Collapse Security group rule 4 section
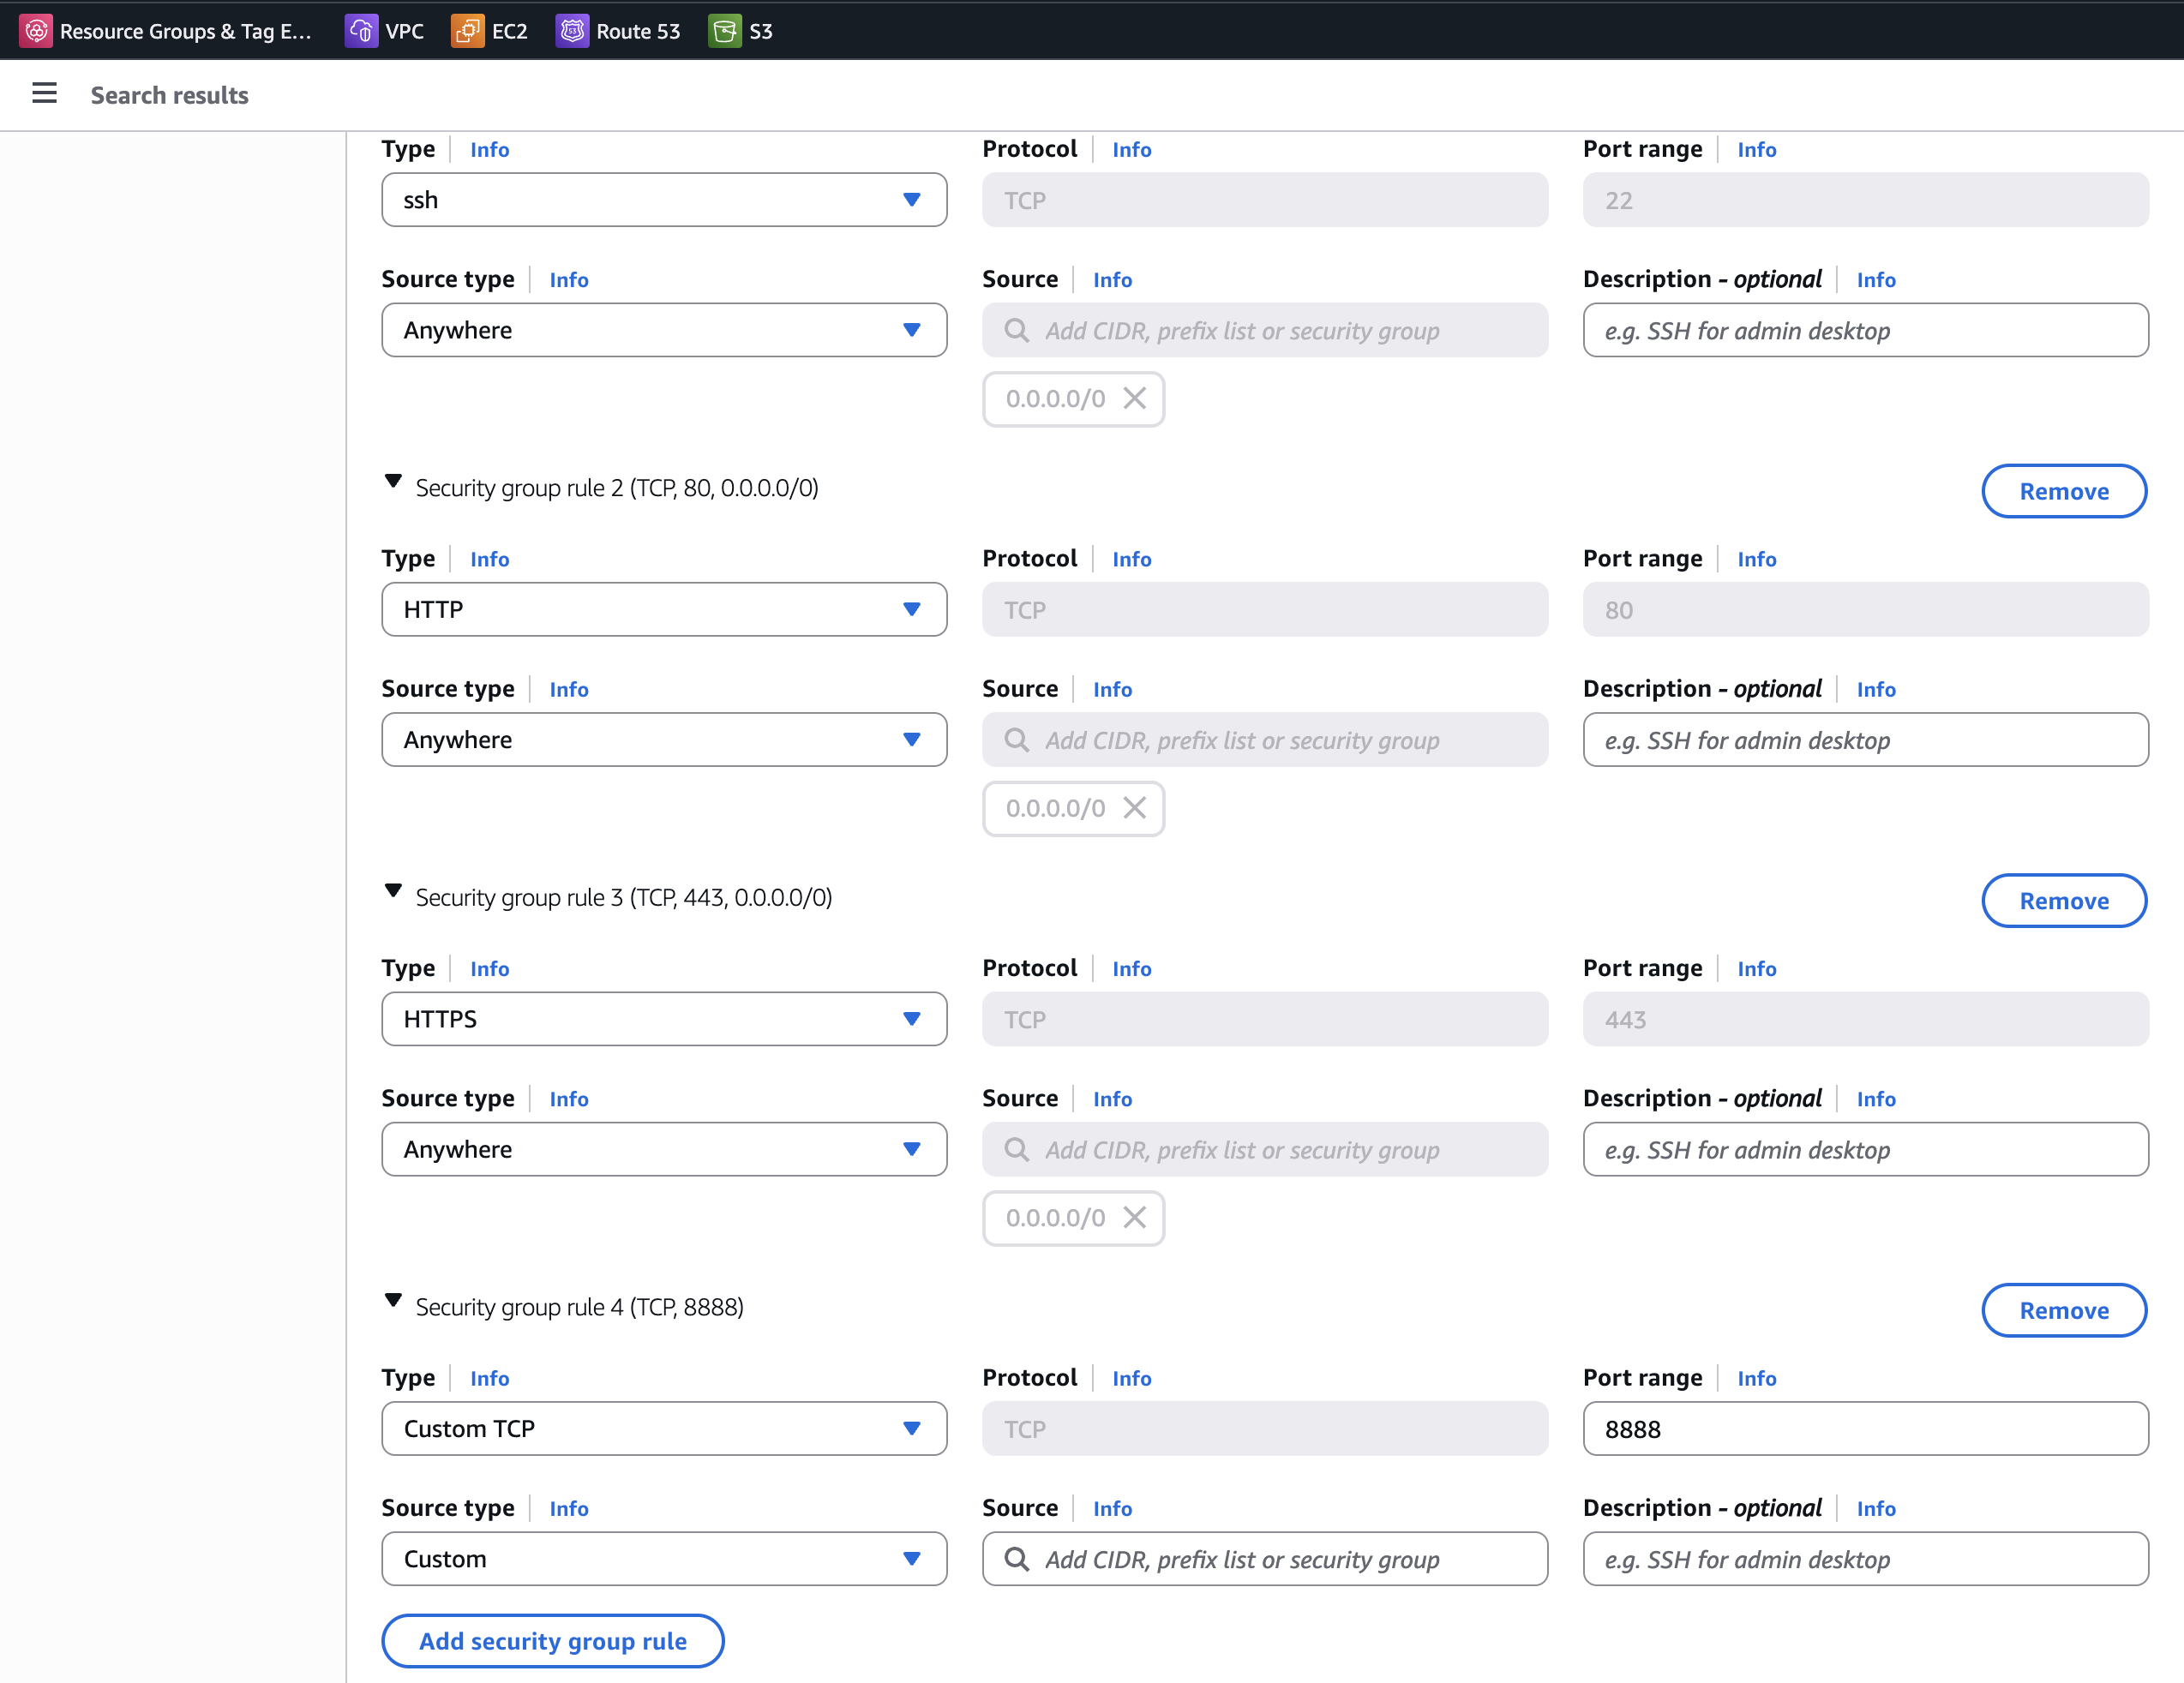The height and width of the screenshot is (1683, 2184). coord(393,1301)
